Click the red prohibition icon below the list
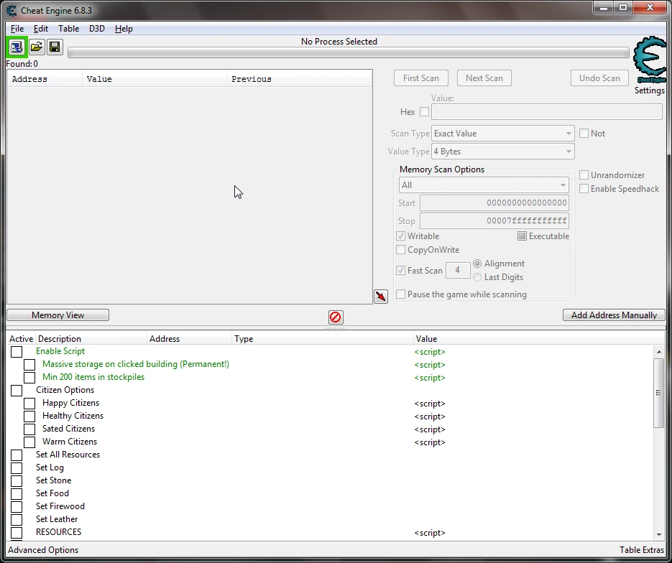 [335, 317]
